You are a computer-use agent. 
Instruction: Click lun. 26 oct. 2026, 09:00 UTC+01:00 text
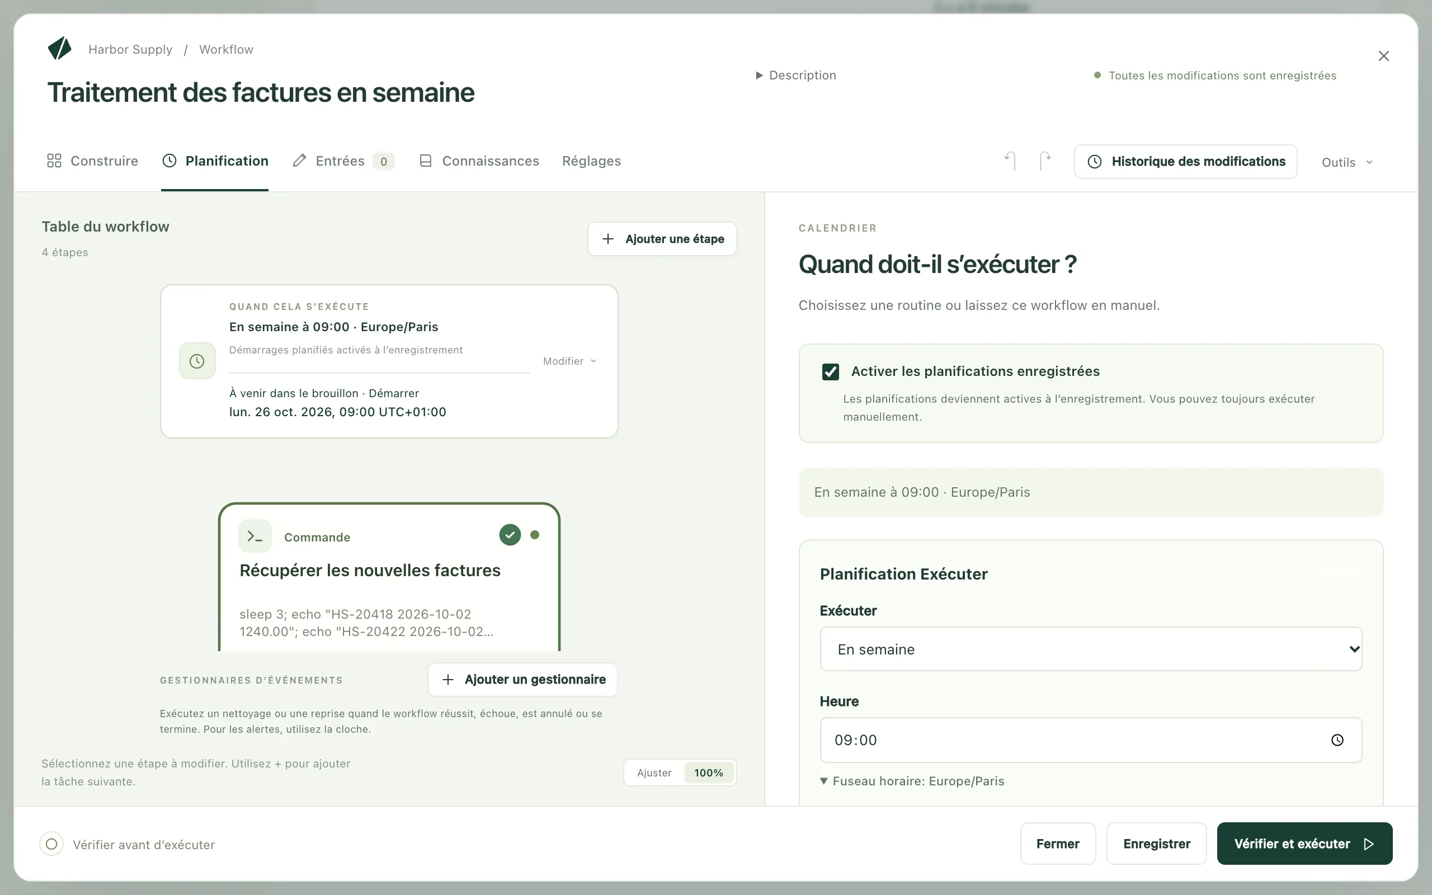[338, 412]
